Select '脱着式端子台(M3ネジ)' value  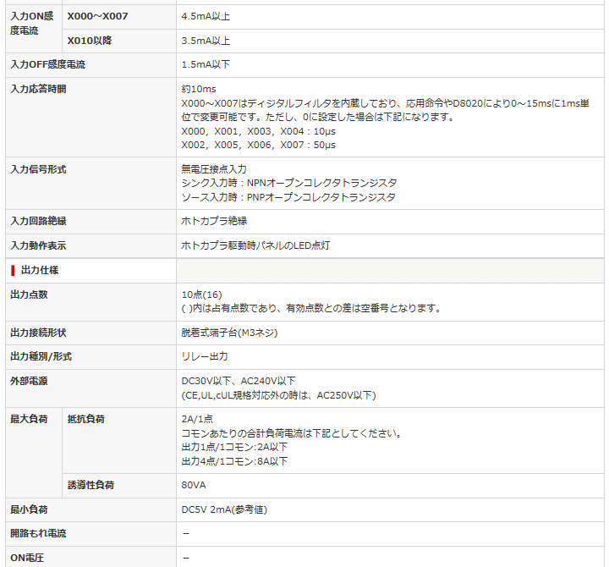(x=229, y=333)
